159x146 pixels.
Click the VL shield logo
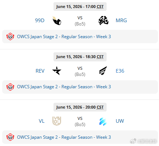[x=57, y=121]
